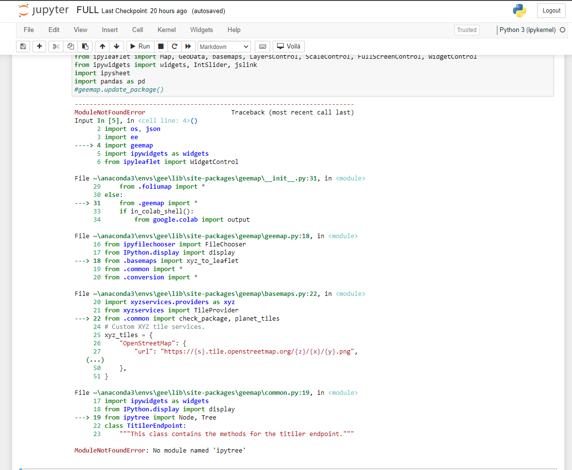Move the selected cell up
The image size is (572, 470).
(x=102, y=46)
